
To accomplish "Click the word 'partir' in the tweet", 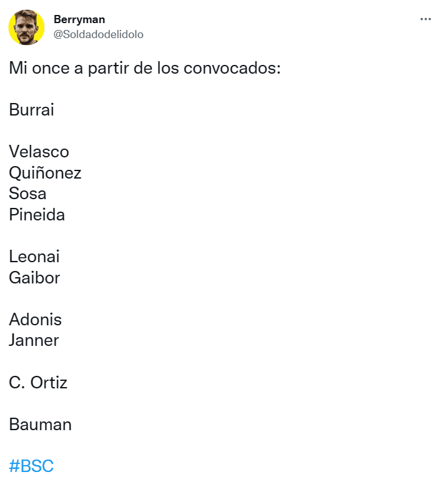I will point(108,68).
